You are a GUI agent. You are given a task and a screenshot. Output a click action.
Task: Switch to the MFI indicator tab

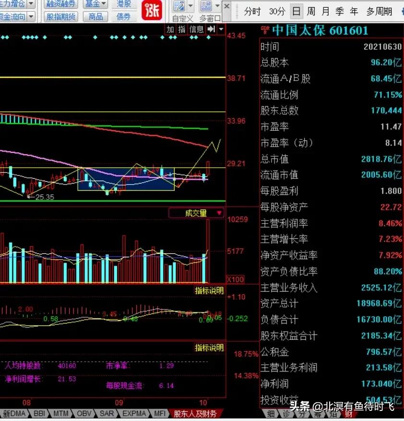(159, 414)
